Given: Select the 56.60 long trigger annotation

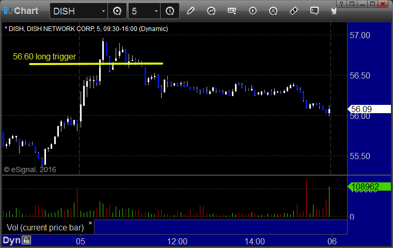Looking at the screenshot, I should coord(44,56).
